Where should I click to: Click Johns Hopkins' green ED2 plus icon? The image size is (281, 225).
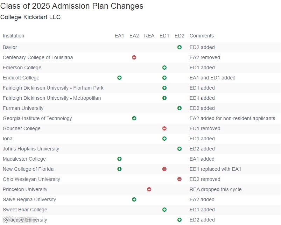click(180, 149)
